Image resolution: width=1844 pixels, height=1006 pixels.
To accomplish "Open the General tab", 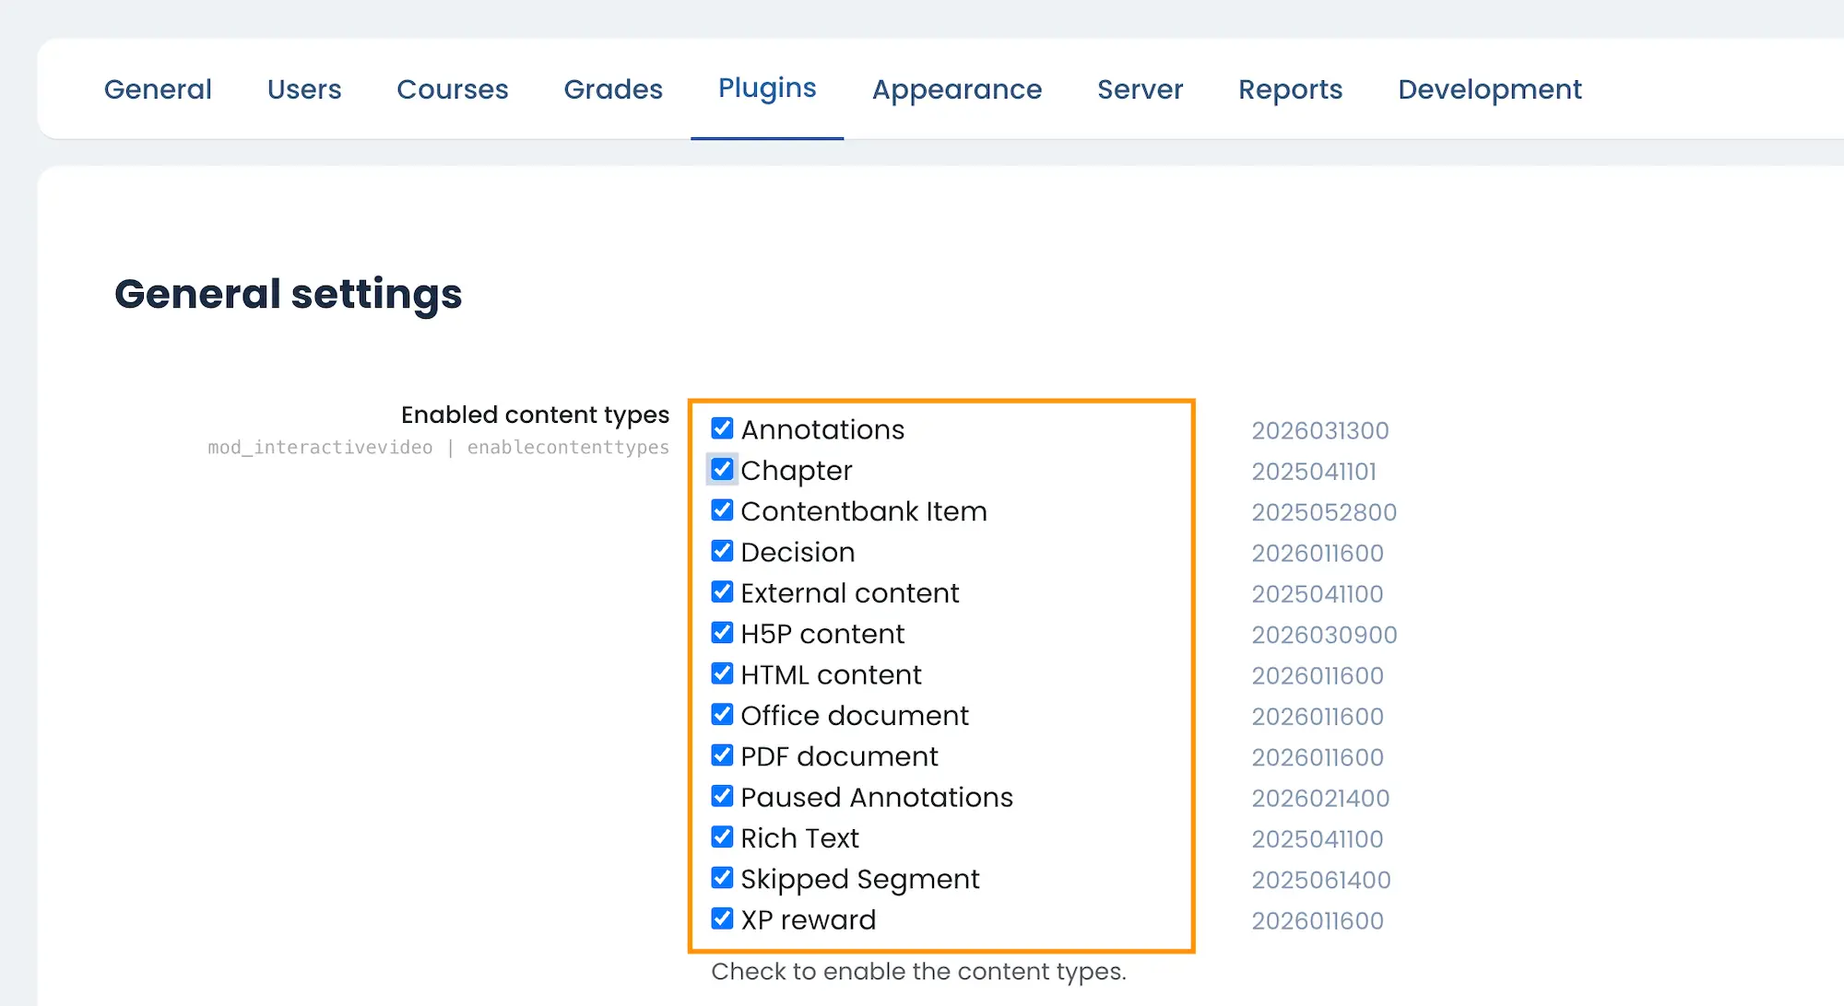I will [158, 89].
